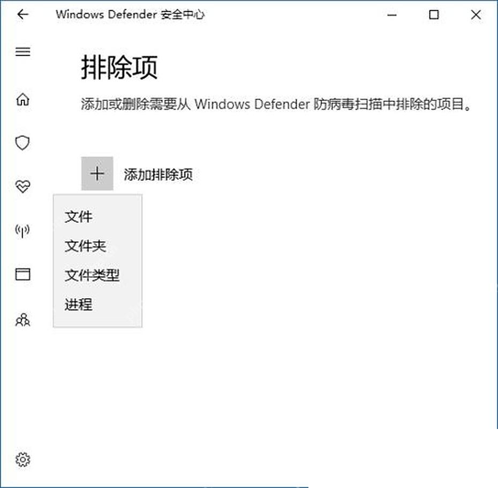Open the Home page icon
This screenshot has width=498, height=488.
(23, 99)
